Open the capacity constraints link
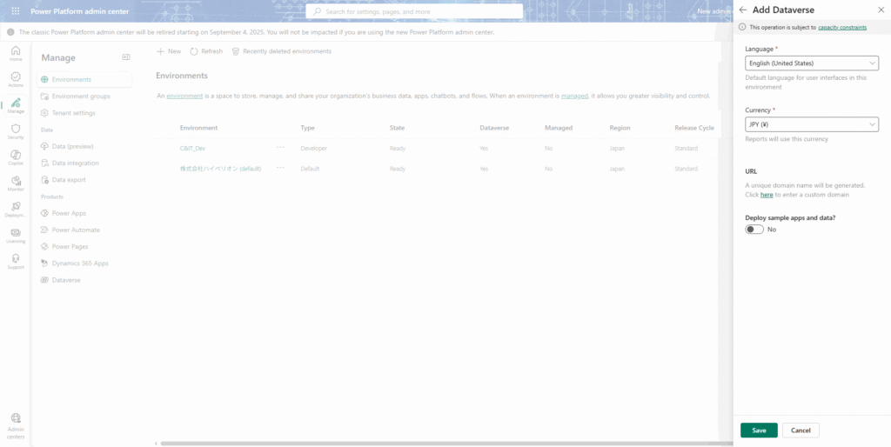Screen dimensions: 891x447 point(842,28)
